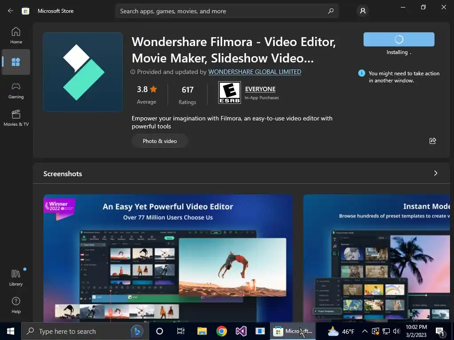Click the Photo & video category button
Image resolution: width=454 pixels, height=340 pixels.
click(160, 141)
